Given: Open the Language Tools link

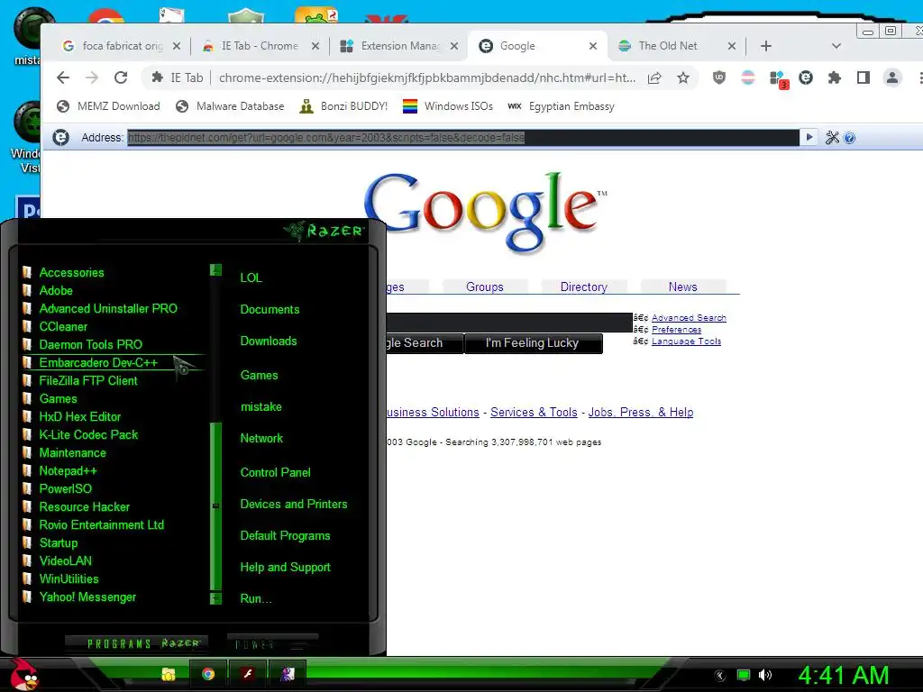Looking at the screenshot, I should click(x=686, y=341).
